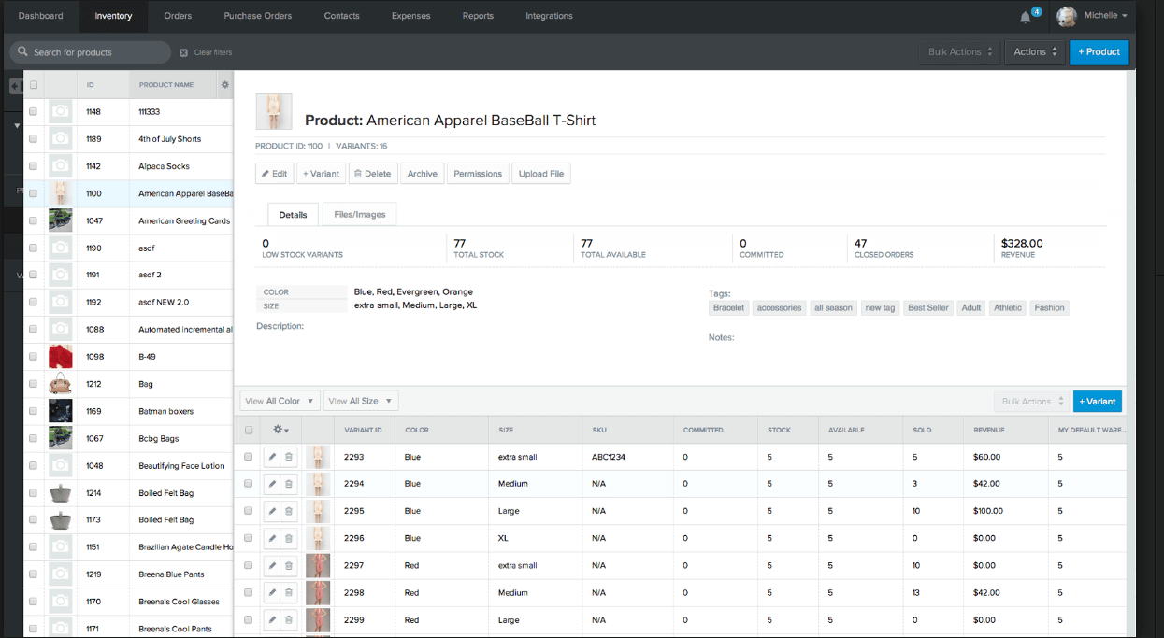Open the Reports menu
Image resolution: width=1164 pixels, height=638 pixels.
(x=478, y=16)
